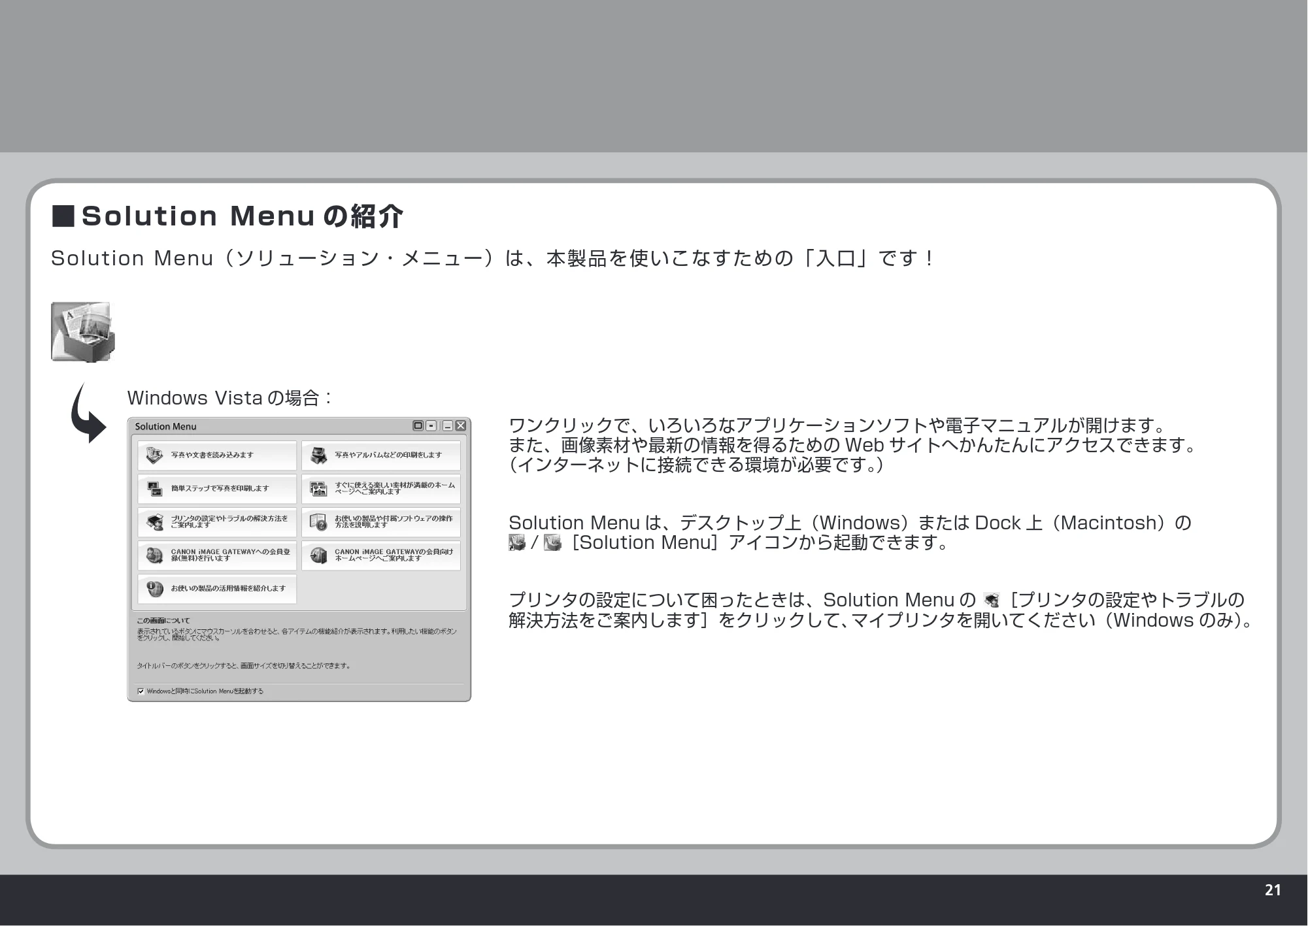1308x926 pixels.
Task: Click the inline printer settings icon before ［プリンタの設定やトラブルの
Action: coord(992,600)
